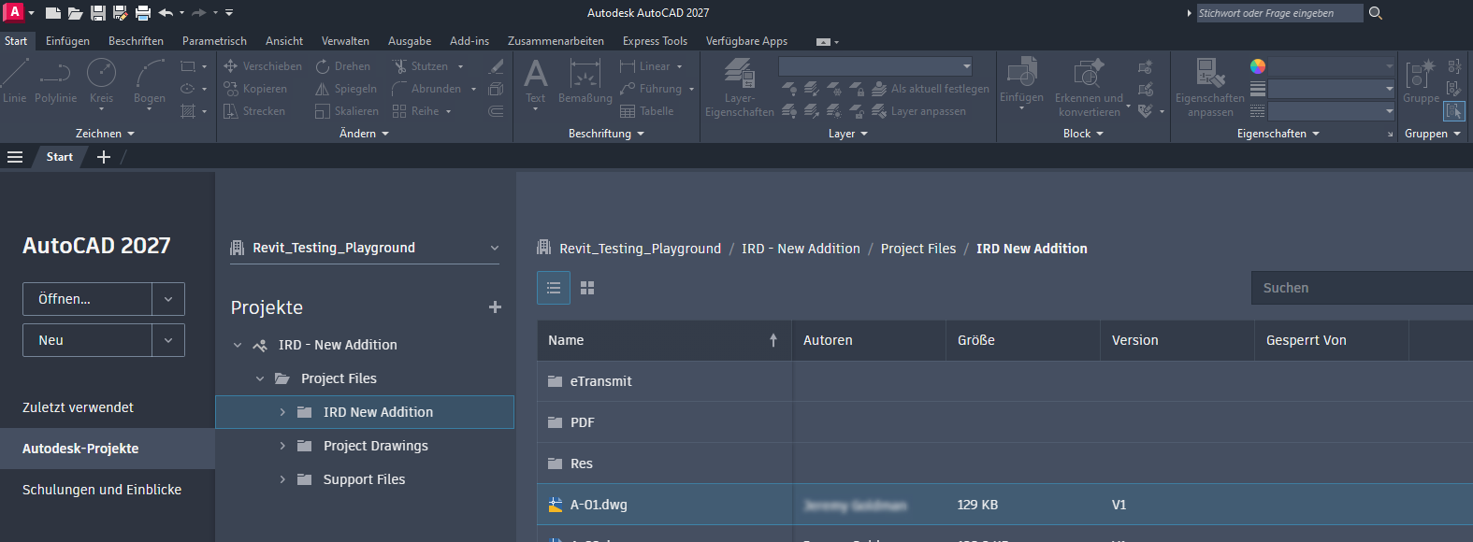Image resolution: width=1473 pixels, height=542 pixels.
Task: Open the hamburger menu next to Start tab
Action: pos(15,157)
